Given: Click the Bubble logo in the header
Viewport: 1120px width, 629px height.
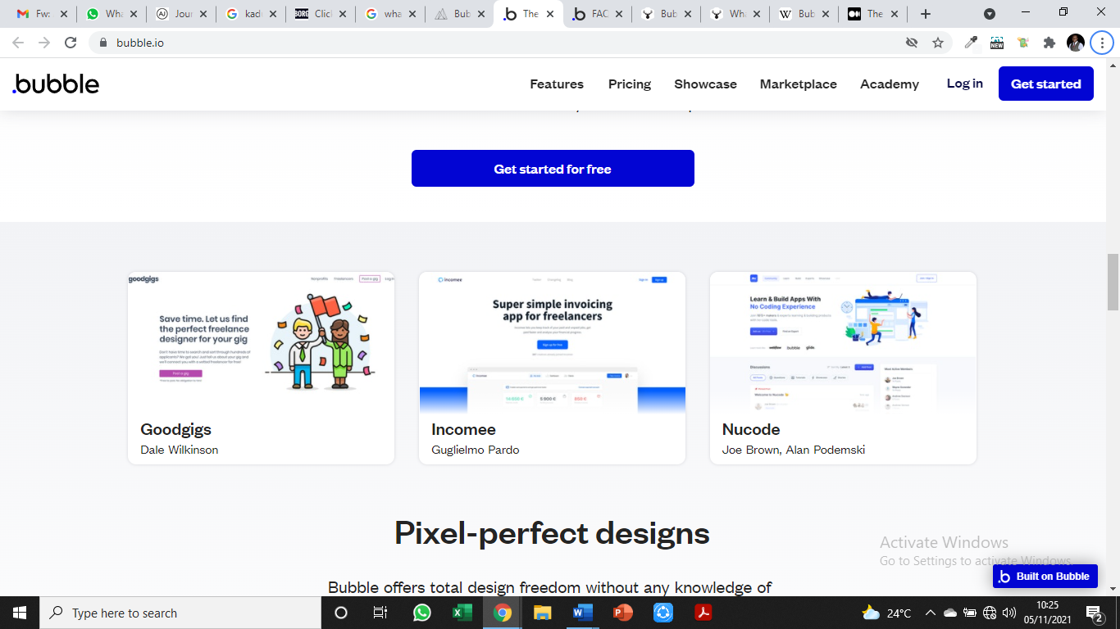Looking at the screenshot, I should point(56,84).
